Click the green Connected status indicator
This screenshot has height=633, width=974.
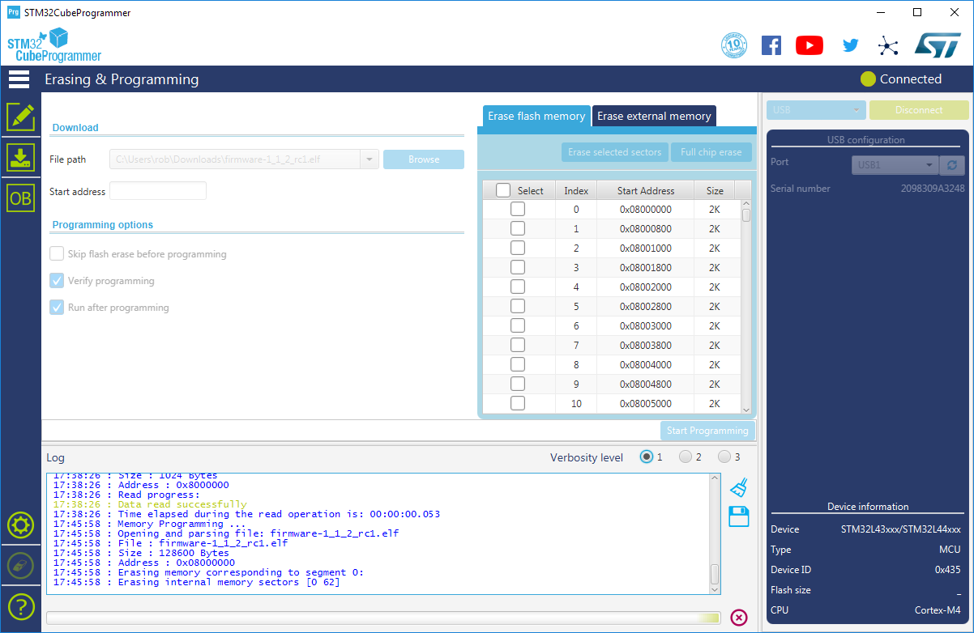[868, 79]
